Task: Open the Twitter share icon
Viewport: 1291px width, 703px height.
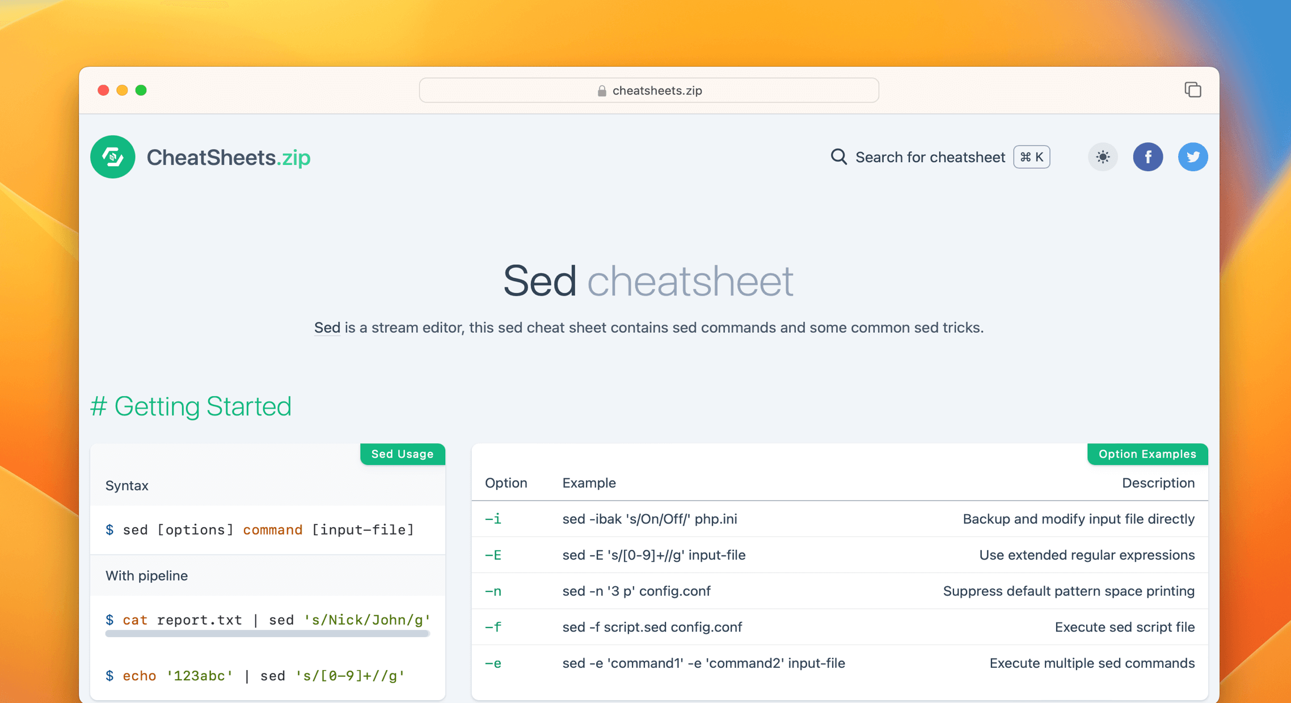Action: click(1193, 157)
